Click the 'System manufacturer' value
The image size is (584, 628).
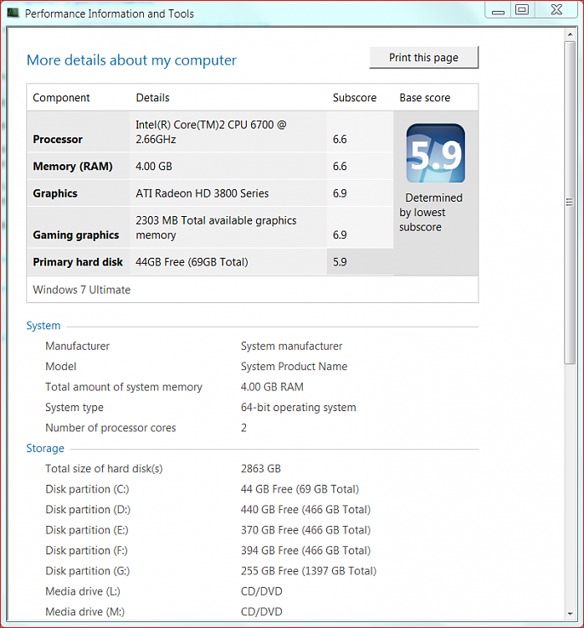tap(291, 346)
